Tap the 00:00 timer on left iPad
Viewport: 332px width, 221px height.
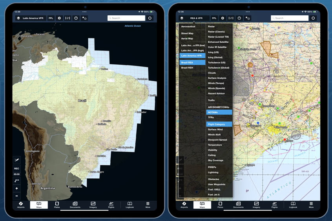click(16, 174)
